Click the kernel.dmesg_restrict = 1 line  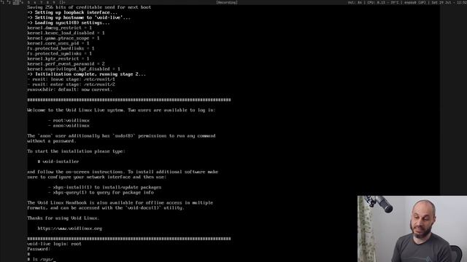[x=60, y=28]
